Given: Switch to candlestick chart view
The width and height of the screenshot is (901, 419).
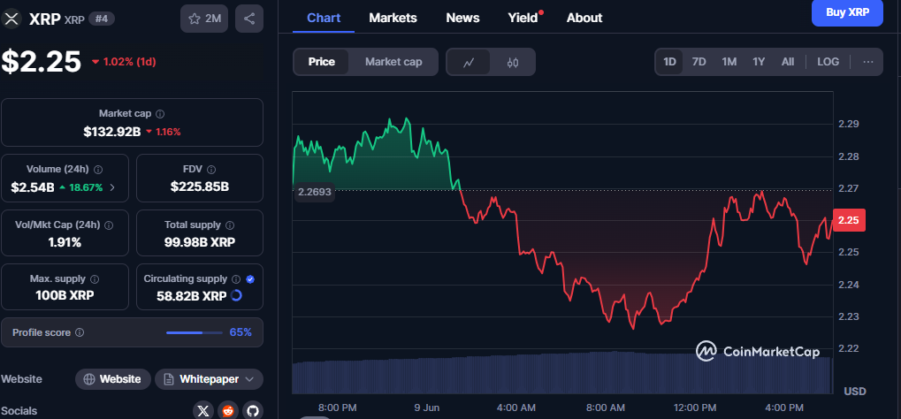Looking at the screenshot, I should 513,62.
